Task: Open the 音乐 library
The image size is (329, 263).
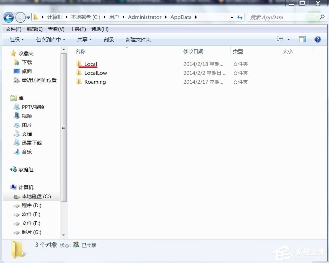Action: [x=26, y=152]
